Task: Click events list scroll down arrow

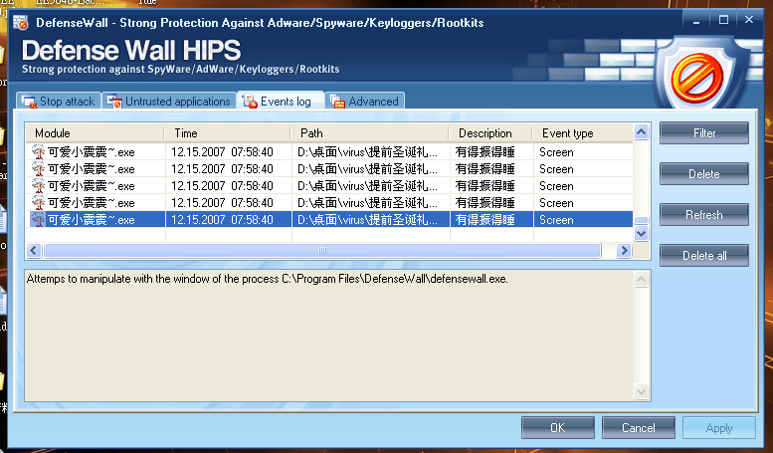Action: coord(641,233)
